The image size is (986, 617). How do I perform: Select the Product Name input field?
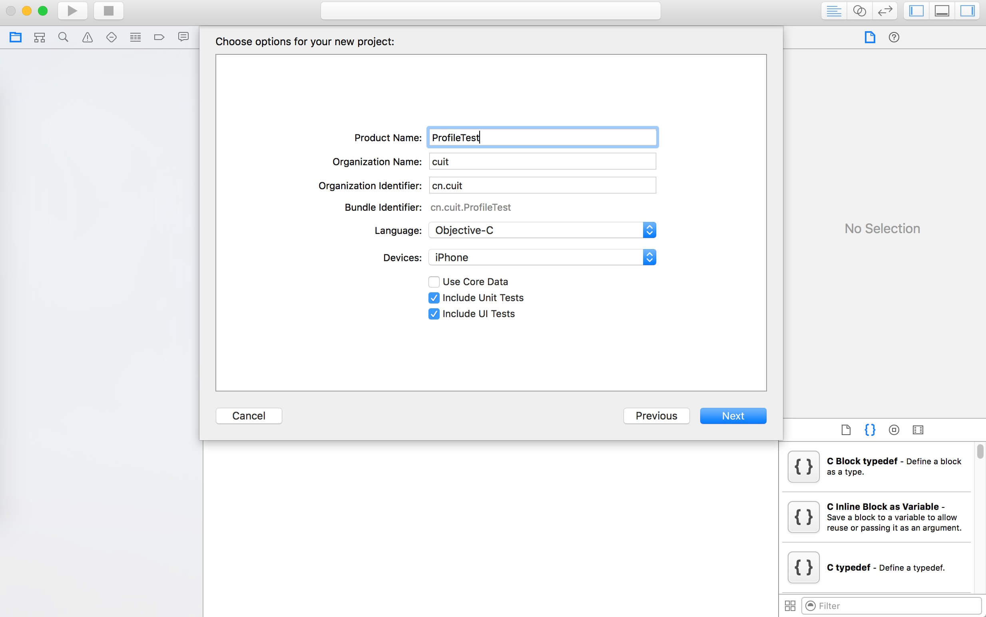[541, 137]
